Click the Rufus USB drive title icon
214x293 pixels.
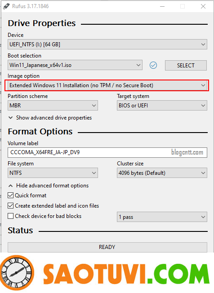point(6,6)
